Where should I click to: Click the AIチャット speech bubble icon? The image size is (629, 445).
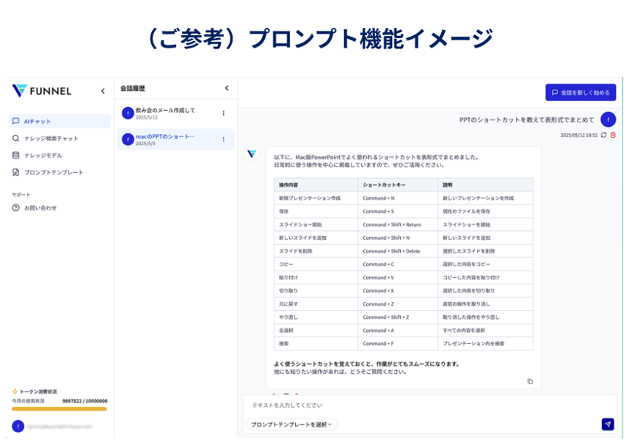click(16, 121)
